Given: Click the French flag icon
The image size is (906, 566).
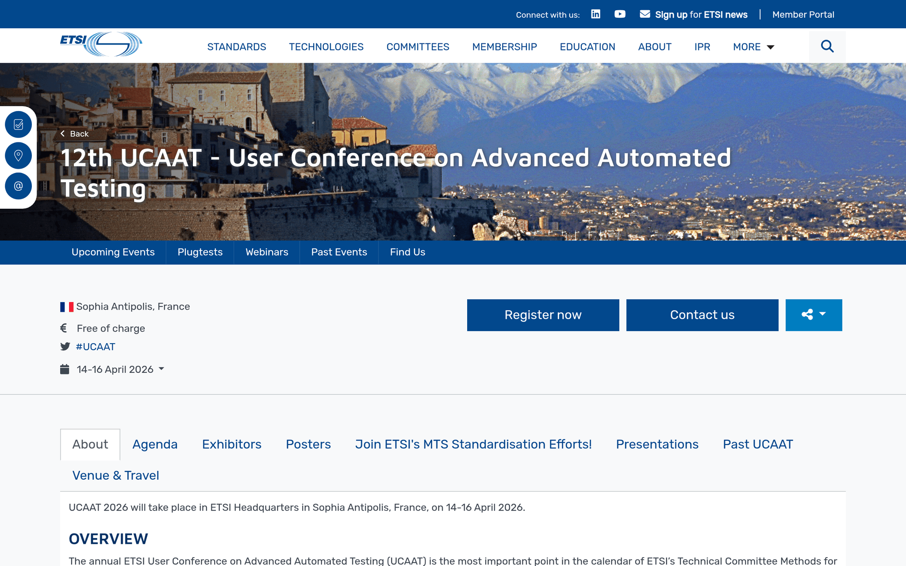Looking at the screenshot, I should [x=67, y=307].
